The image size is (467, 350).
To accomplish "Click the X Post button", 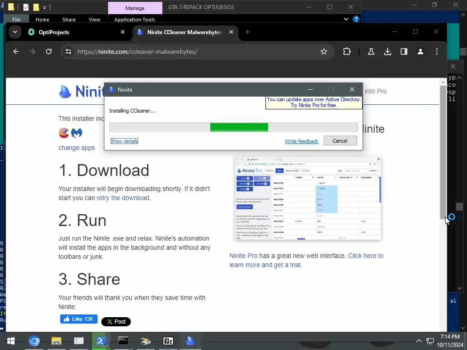I will pos(116,322).
